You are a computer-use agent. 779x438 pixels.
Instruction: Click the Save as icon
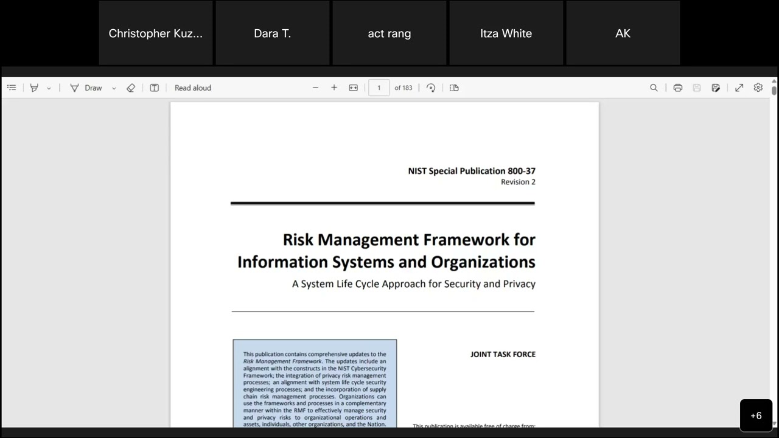(x=716, y=88)
